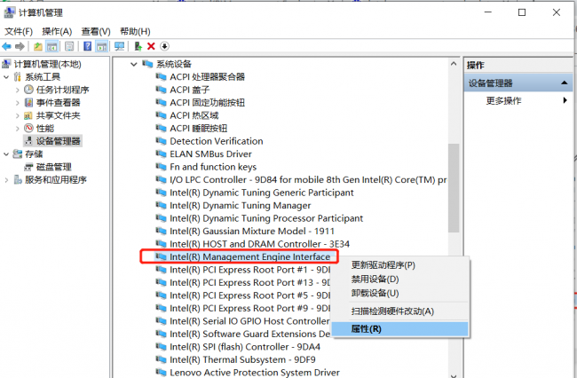Click the up one level folder icon
Viewport: 577px width, 378px height.
tap(38, 46)
